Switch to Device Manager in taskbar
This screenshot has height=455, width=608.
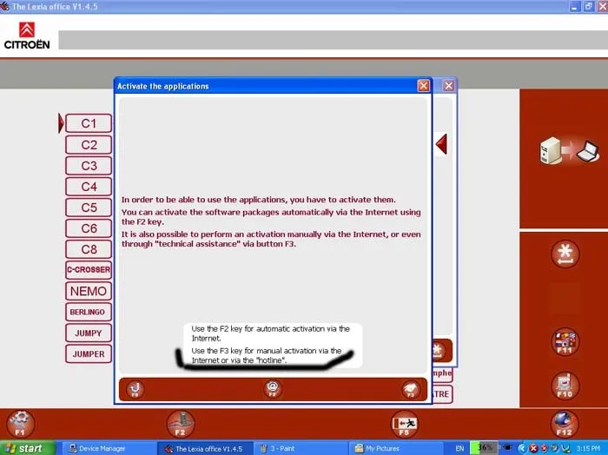(x=97, y=448)
